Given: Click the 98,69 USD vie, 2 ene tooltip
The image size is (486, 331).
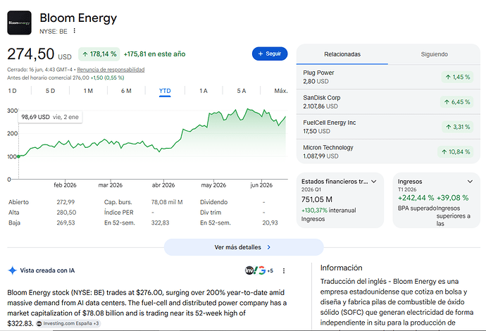Looking at the screenshot, I should (50, 117).
